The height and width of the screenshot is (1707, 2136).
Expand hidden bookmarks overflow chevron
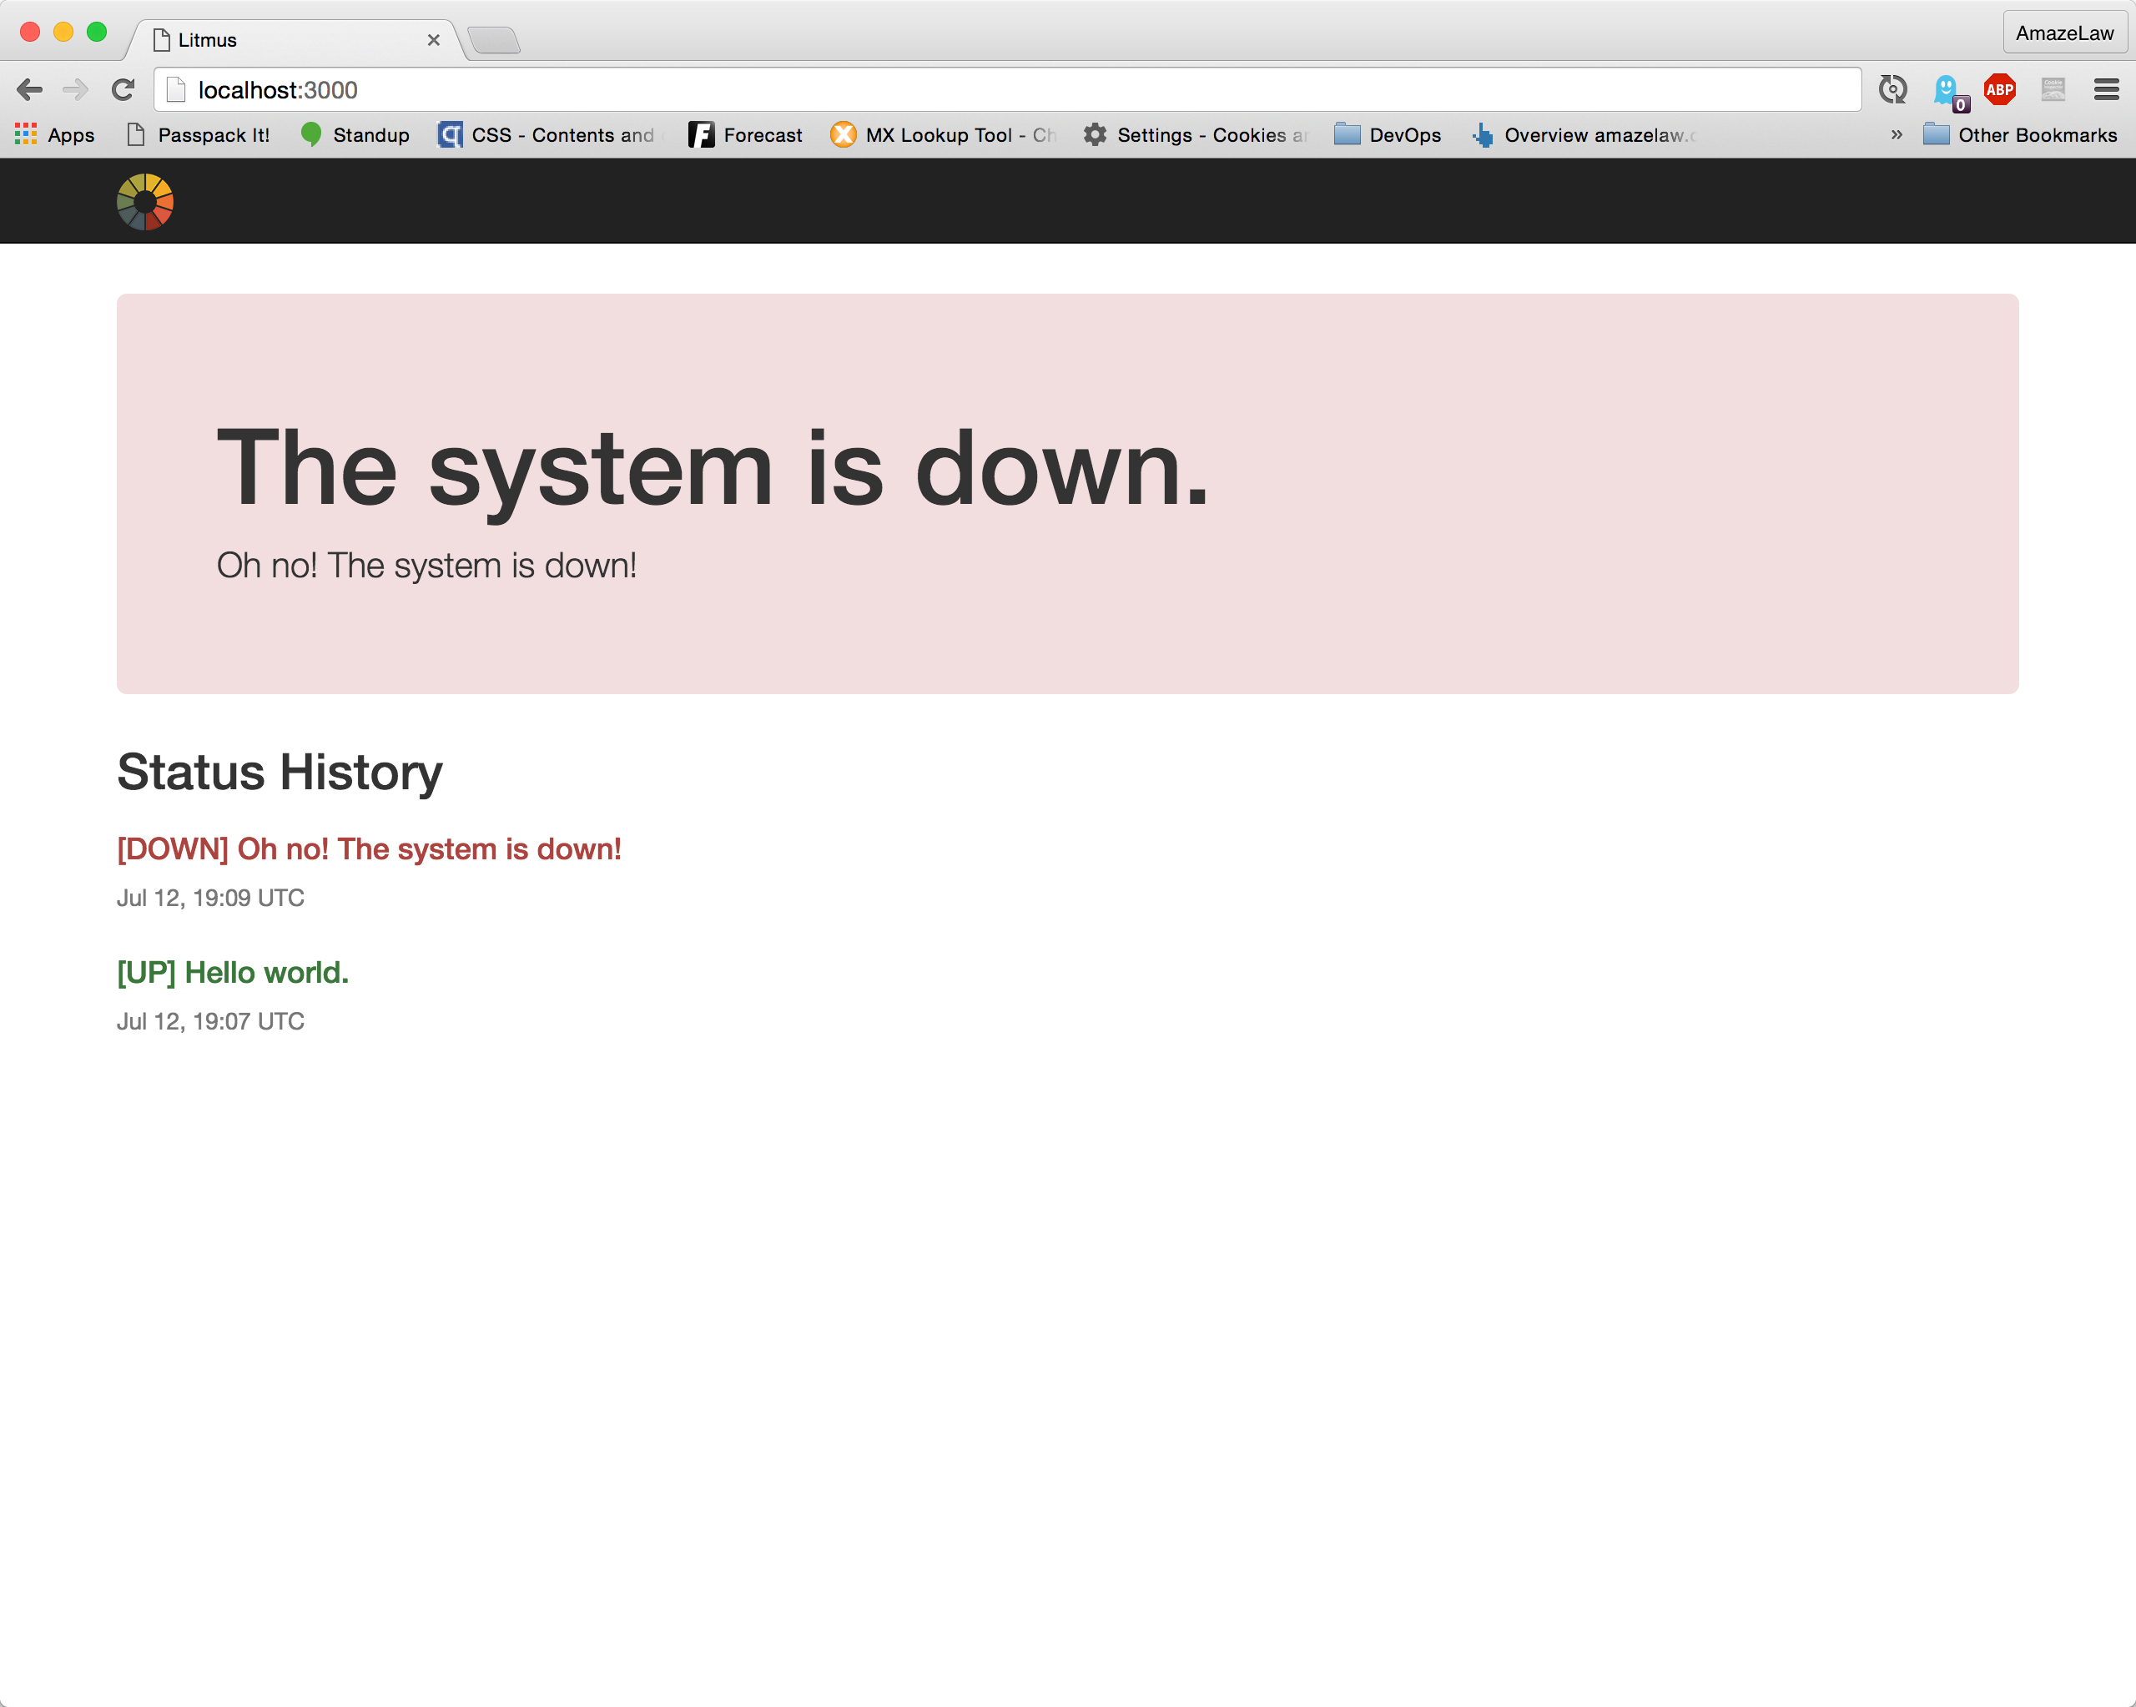tap(1897, 134)
